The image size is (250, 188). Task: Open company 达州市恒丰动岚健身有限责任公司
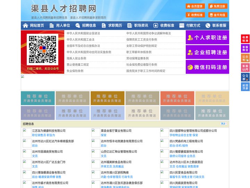[122, 141]
